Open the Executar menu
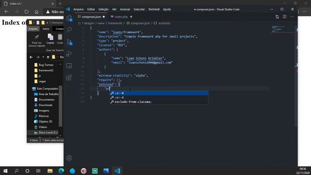The width and height of the screenshot is (311, 175). pyautogui.click(x=139, y=9)
